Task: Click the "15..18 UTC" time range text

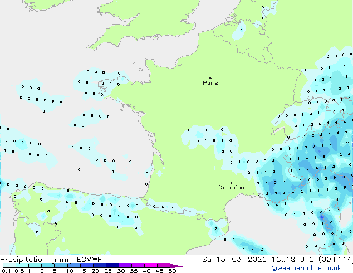Action: (x=293, y=260)
